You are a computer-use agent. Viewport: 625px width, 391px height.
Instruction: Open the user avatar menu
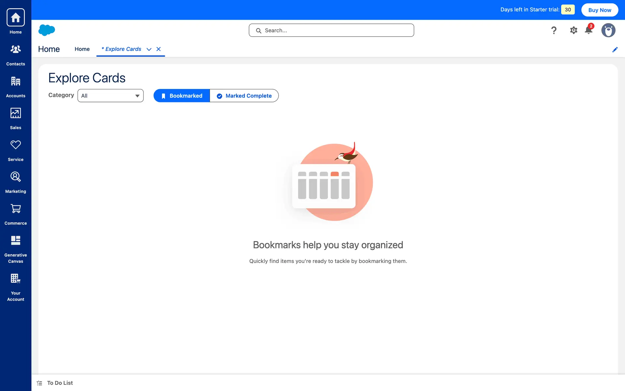point(608,30)
